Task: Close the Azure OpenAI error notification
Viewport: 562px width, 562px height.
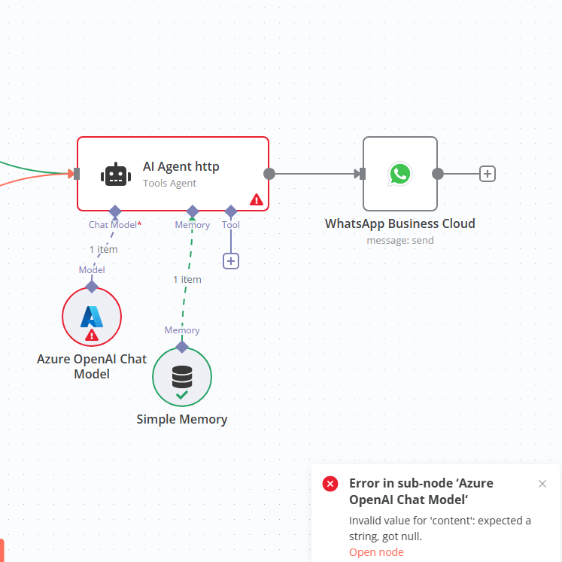Action: point(542,484)
